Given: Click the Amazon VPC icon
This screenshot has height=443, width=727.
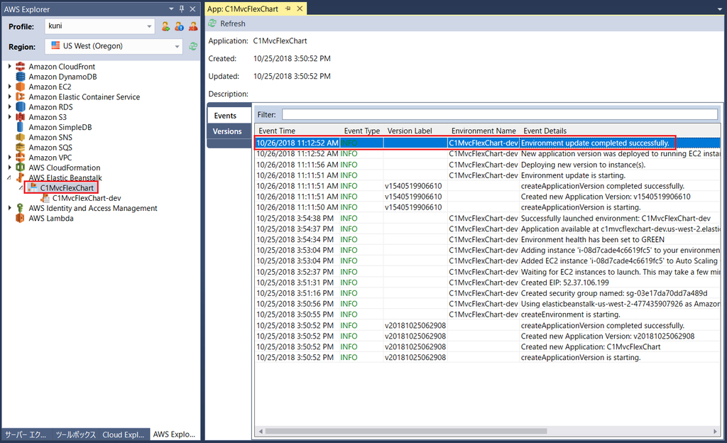Looking at the screenshot, I should pos(21,158).
